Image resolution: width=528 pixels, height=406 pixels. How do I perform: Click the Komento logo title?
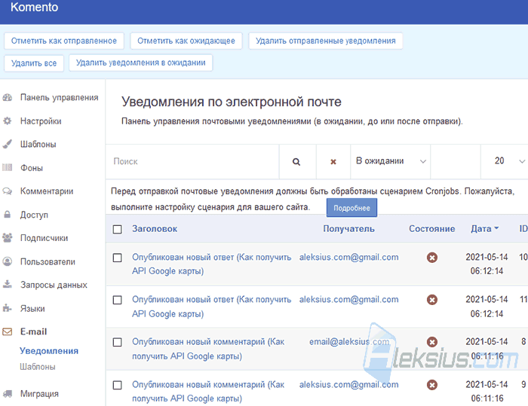click(x=35, y=7)
